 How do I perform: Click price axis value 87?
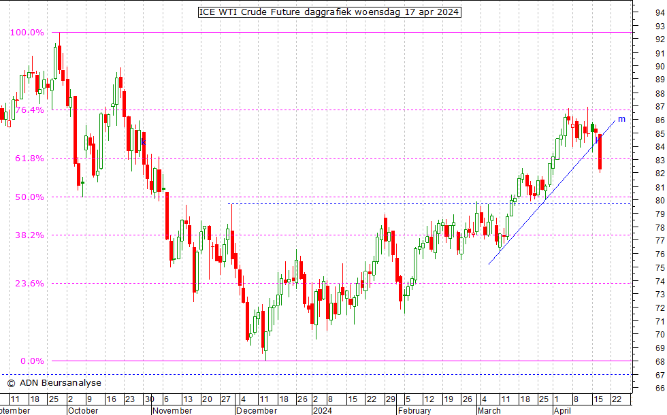pyautogui.click(x=660, y=107)
